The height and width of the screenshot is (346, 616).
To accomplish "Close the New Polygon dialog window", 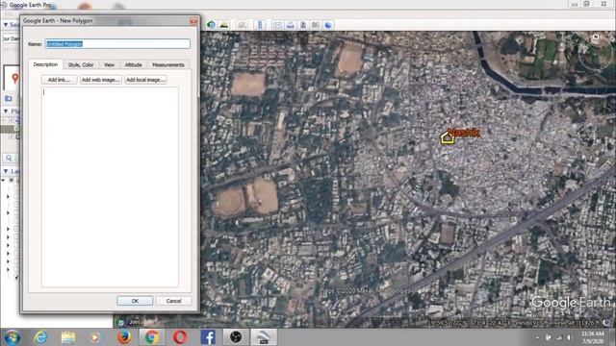I will point(193,20).
